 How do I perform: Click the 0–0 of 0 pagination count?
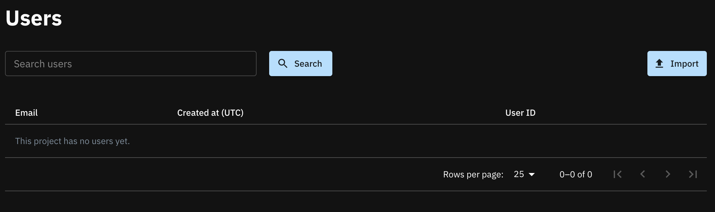point(576,174)
